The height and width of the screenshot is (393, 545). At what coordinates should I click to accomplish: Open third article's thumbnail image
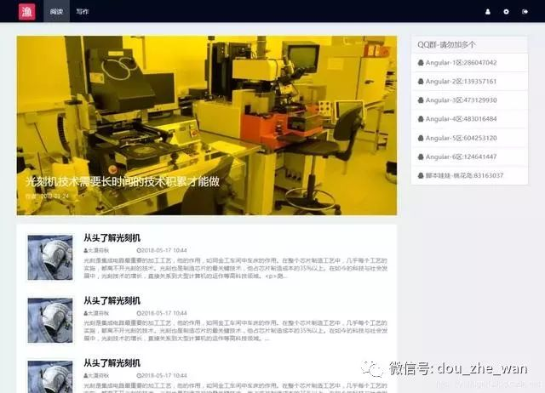point(50,377)
